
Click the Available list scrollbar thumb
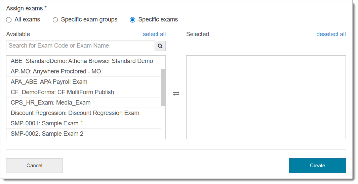pyautogui.click(x=163, y=87)
